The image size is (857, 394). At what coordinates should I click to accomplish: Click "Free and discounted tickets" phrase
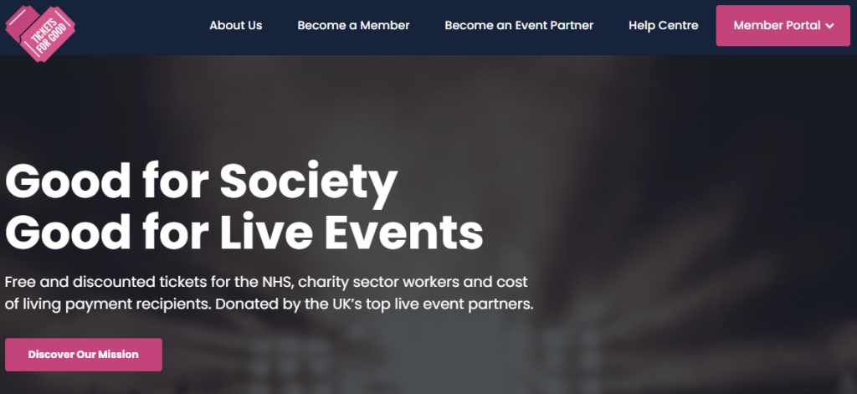[x=92, y=281]
